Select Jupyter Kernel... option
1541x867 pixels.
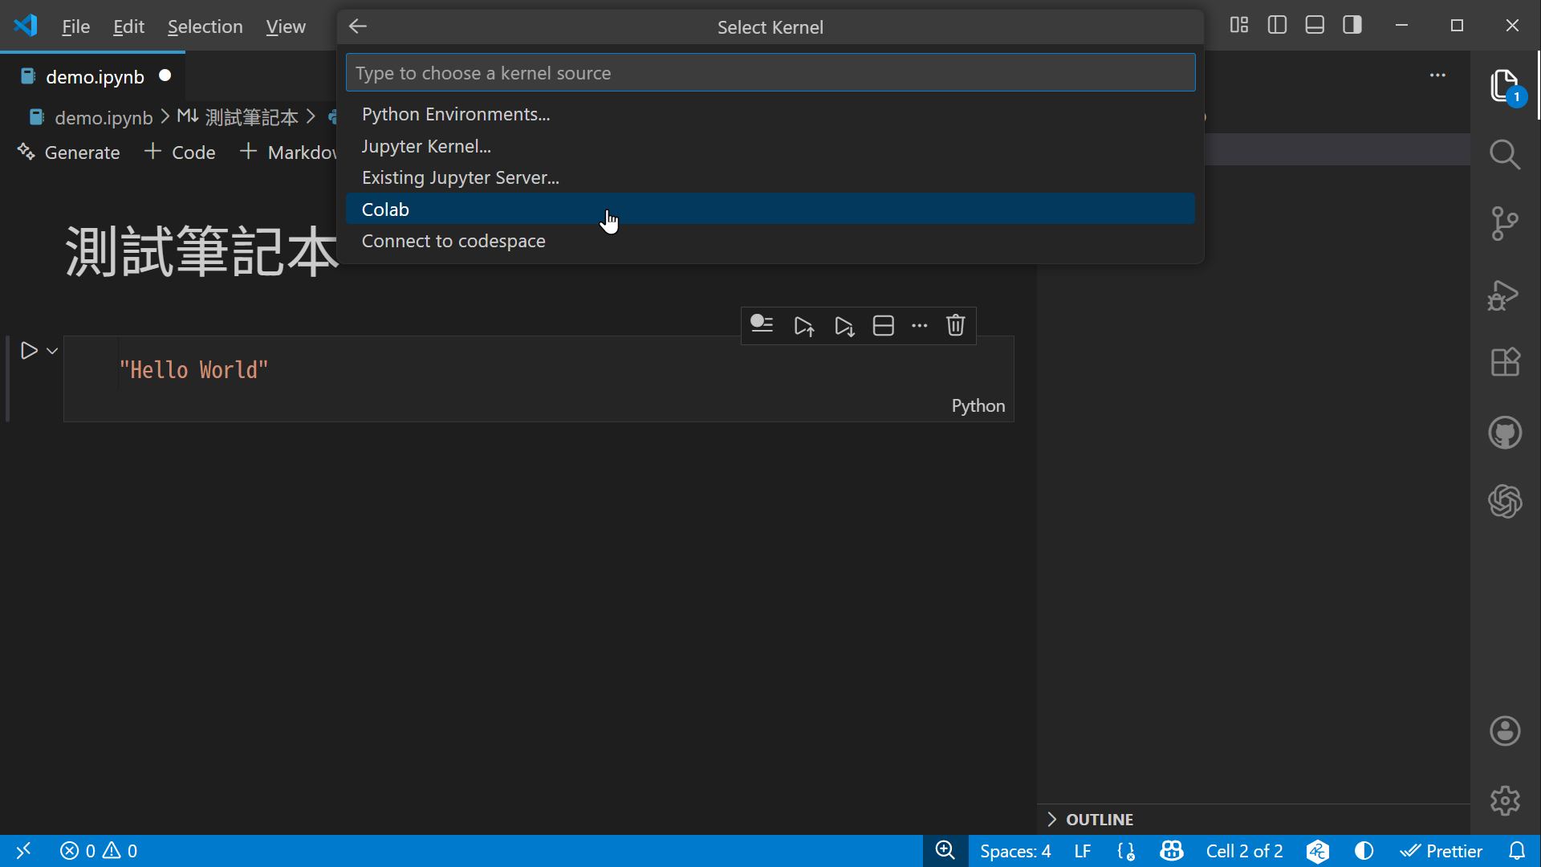(x=770, y=146)
